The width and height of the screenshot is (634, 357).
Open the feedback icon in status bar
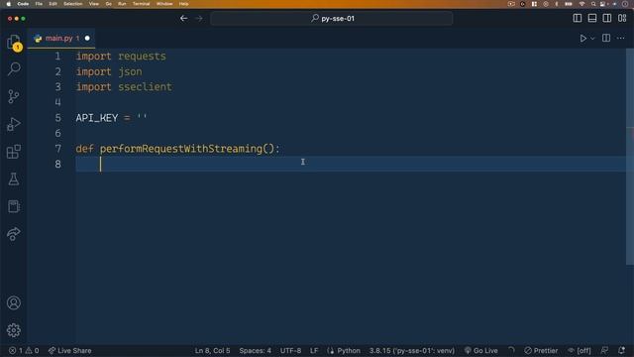point(604,350)
